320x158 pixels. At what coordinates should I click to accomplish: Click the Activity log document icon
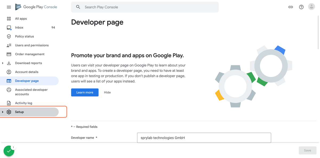(x=9, y=103)
